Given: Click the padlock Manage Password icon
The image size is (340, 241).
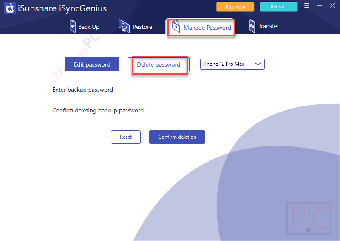Looking at the screenshot, I should [x=176, y=26].
